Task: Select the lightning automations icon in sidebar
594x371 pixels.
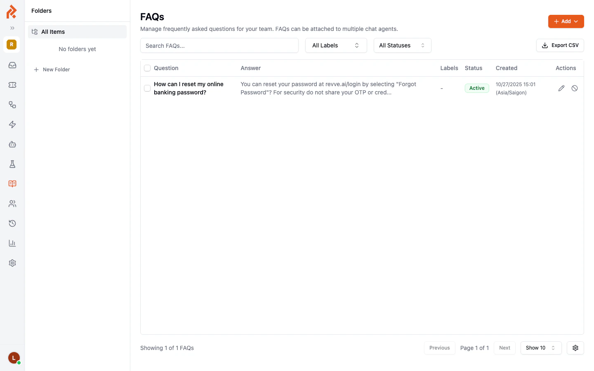Action: (x=12, y=124)
